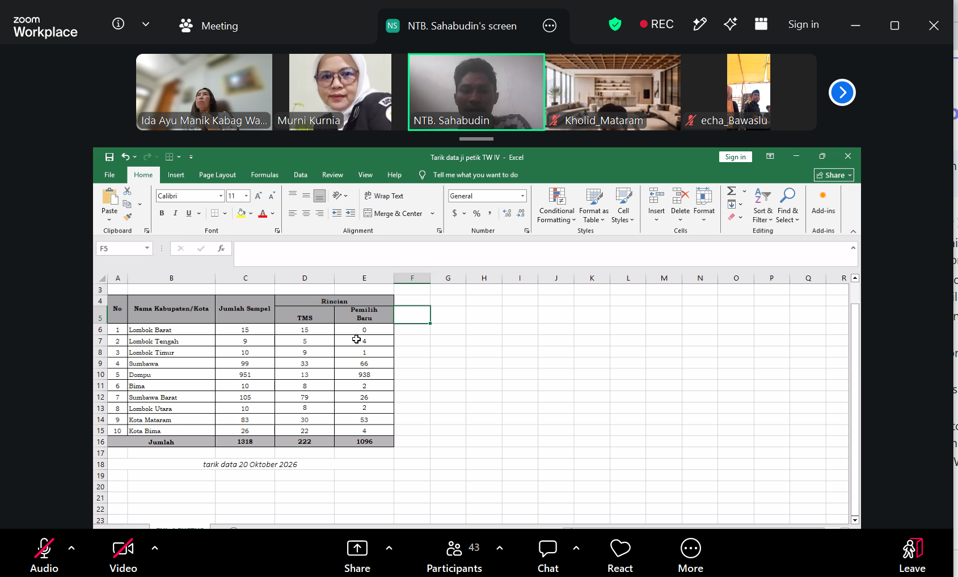Toggle Underline formatting

click(x=189, y=213)
